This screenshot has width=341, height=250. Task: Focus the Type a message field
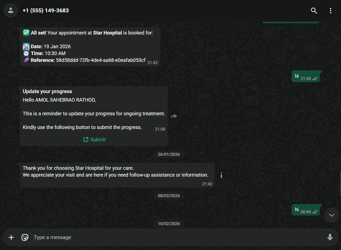110,237
